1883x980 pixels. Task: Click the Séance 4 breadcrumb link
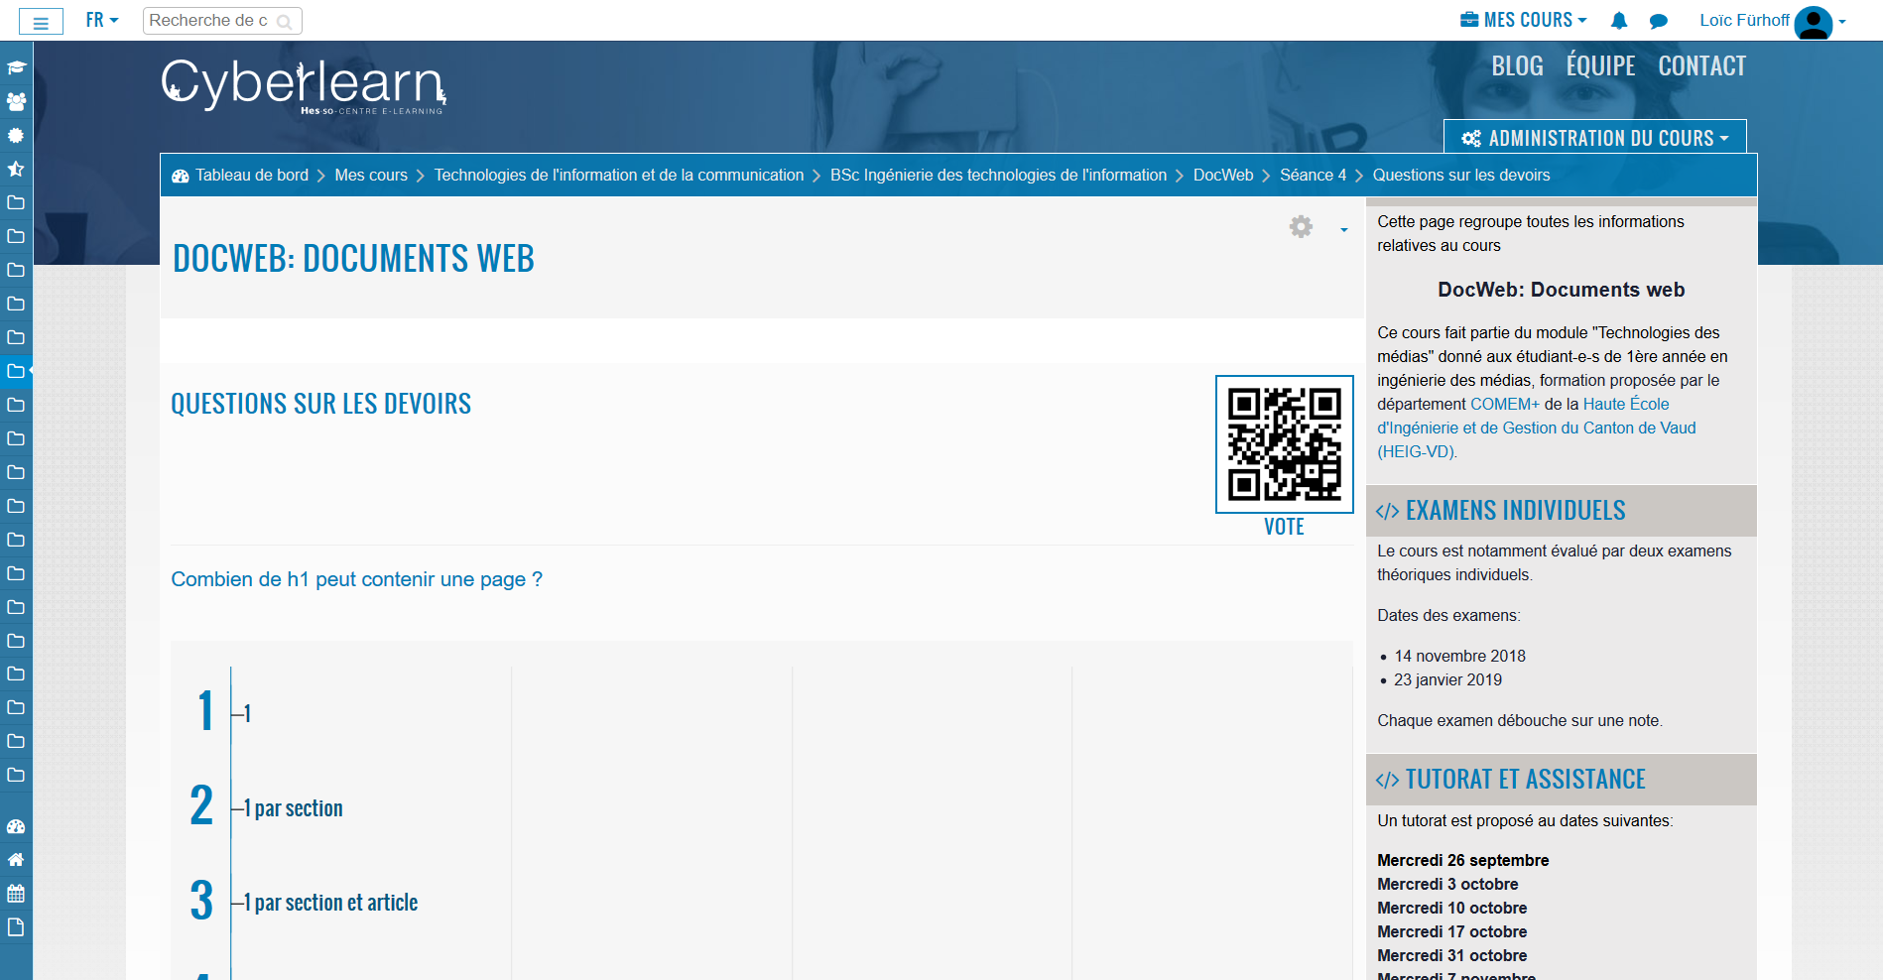(1313, 176)
